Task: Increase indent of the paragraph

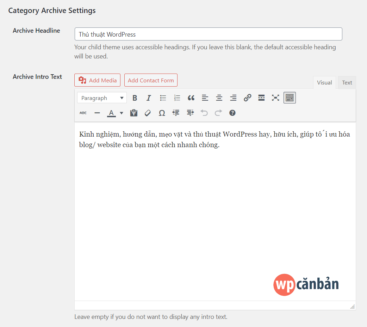Action: [x=190, y=113]
